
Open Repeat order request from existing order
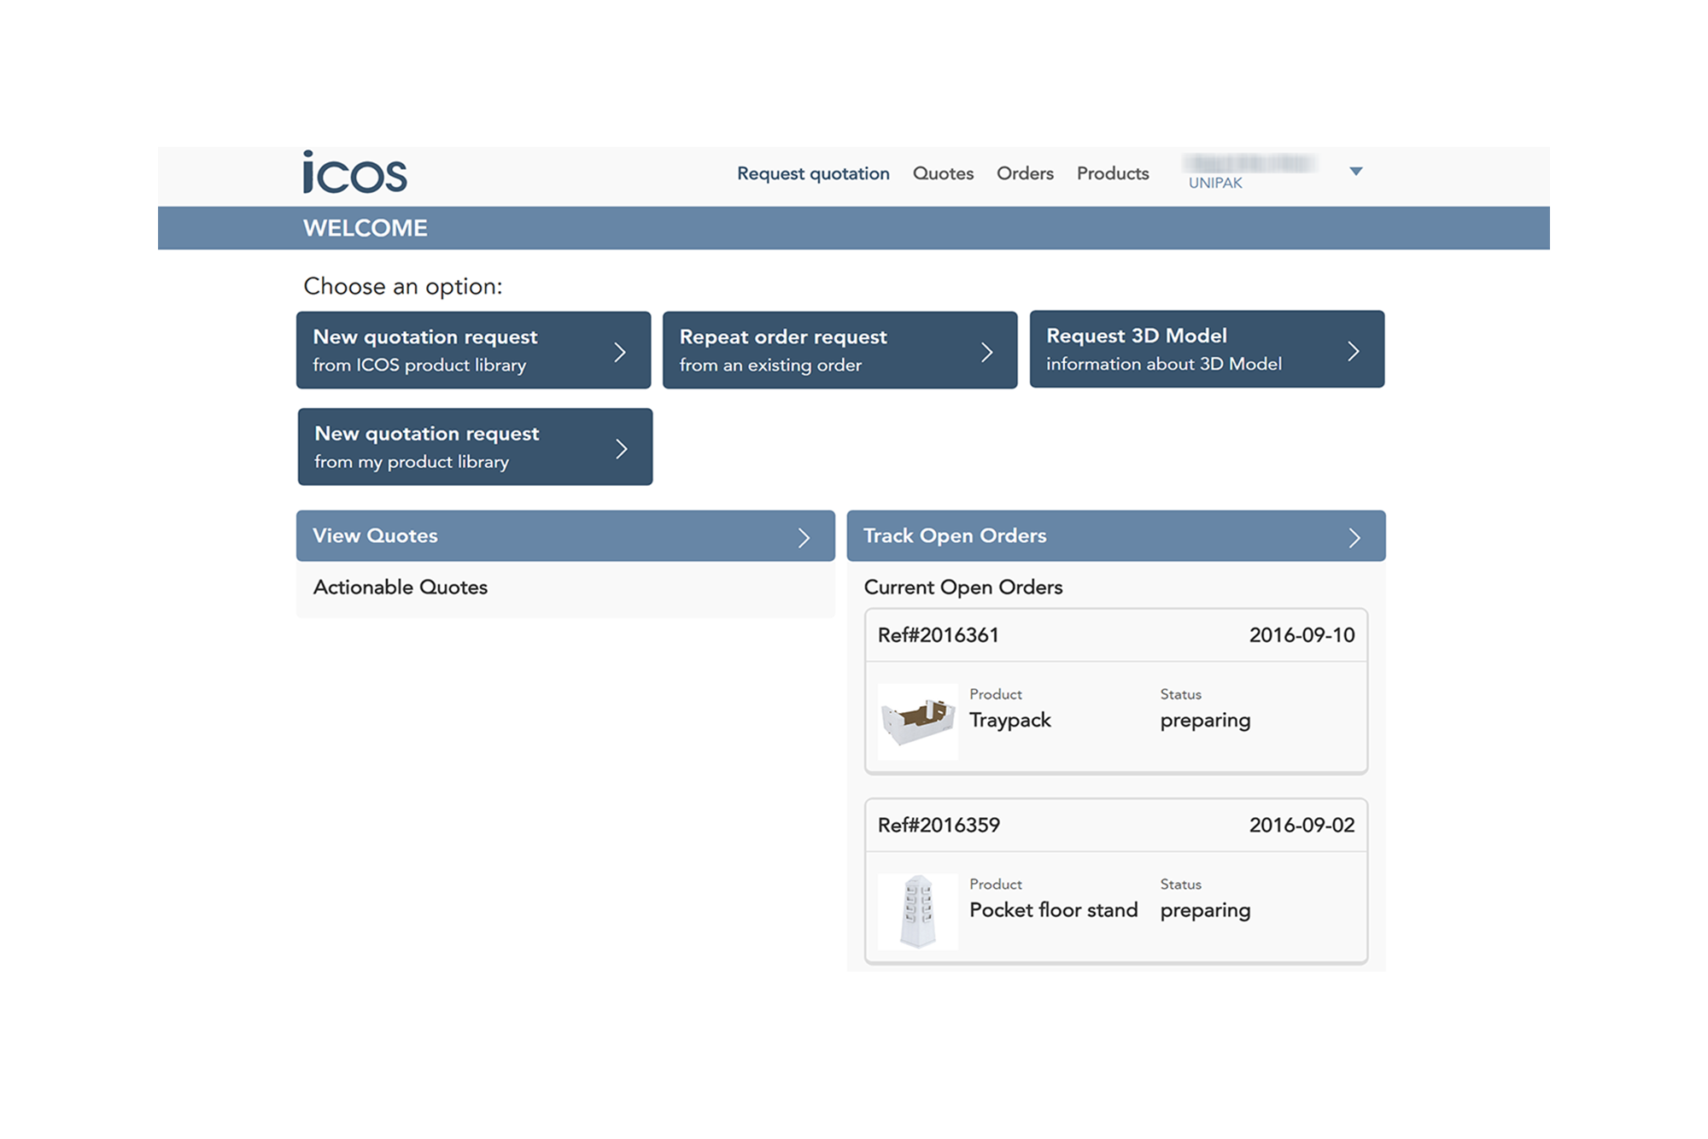click(839, 350)
